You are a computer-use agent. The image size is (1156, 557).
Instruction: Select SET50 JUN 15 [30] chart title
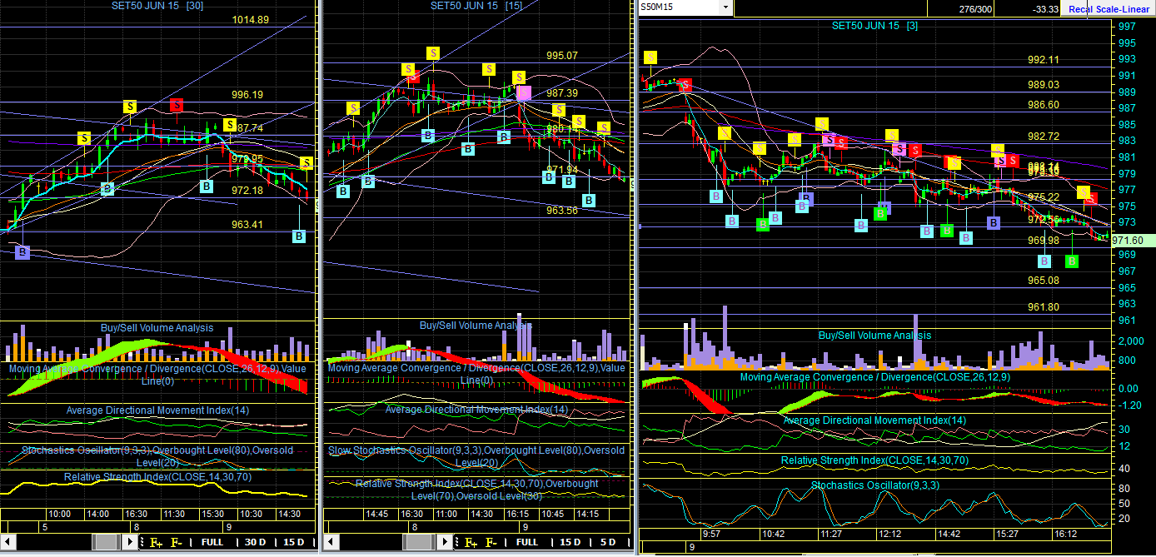click(158, 5)
